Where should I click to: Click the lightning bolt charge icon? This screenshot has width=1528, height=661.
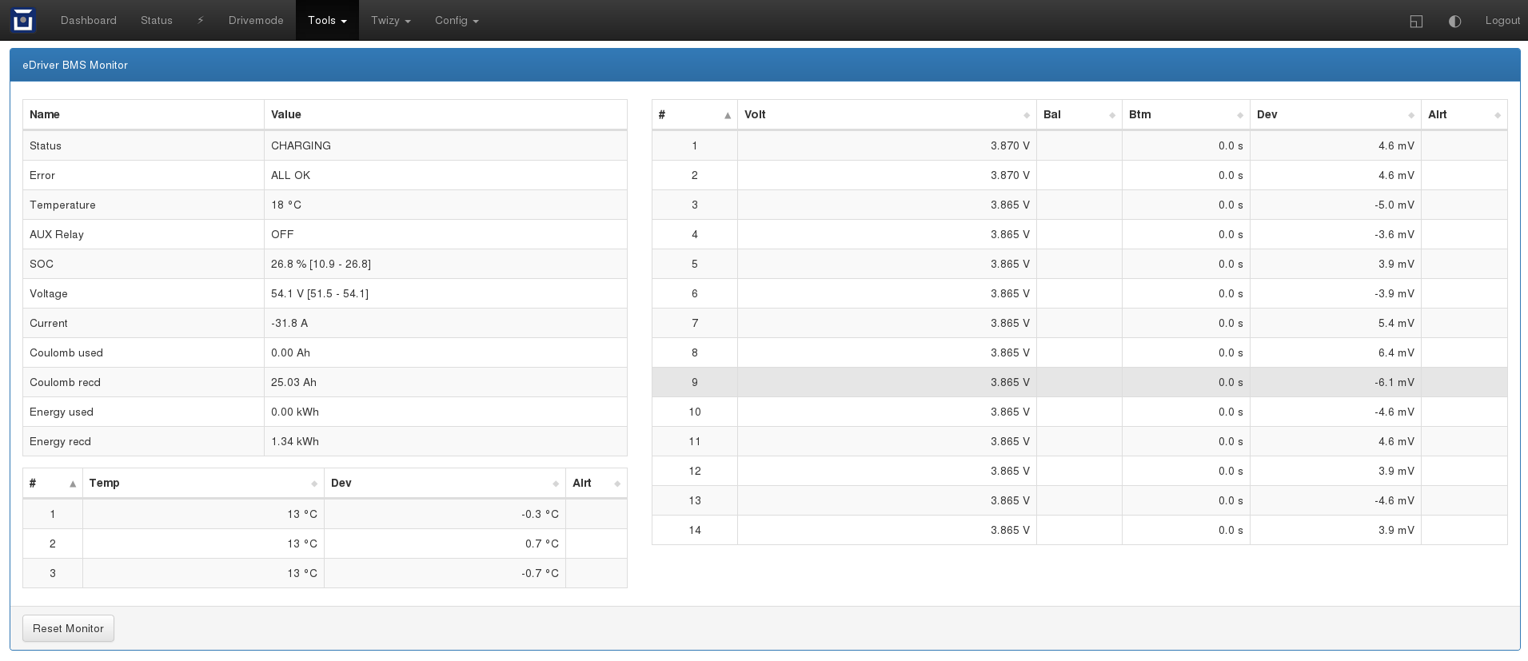pyautogui.click(x=201, y=20)
